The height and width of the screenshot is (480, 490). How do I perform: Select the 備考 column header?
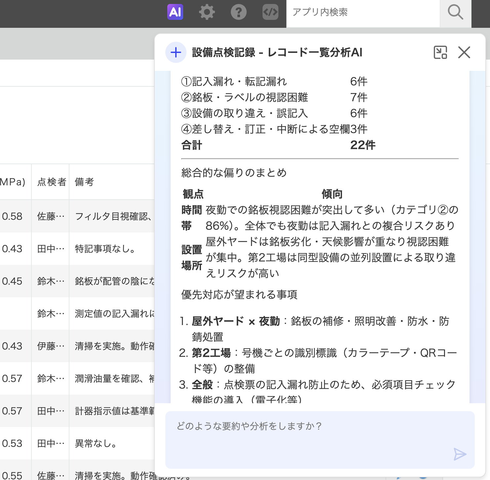tap(84, 182)
